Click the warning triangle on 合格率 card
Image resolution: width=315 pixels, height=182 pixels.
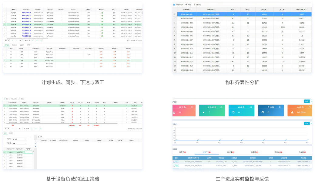292,112
